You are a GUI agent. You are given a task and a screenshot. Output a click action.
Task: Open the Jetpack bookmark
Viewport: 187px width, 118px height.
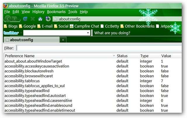(165, 26)
